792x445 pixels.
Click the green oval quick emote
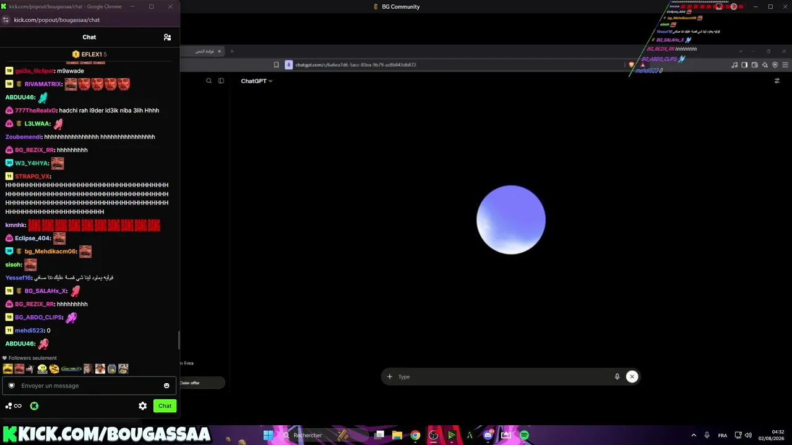point(71,369)
